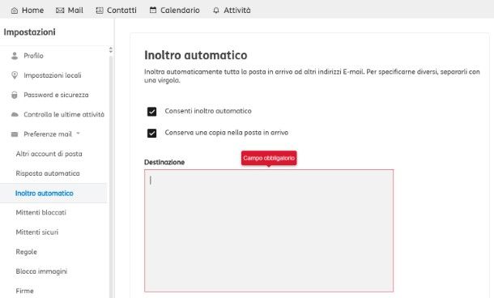Open Mittenti bloccati settings
Image resolution: width=494 pixels, height=298 pixels.
pyautogui.click(x=41, y=213)
